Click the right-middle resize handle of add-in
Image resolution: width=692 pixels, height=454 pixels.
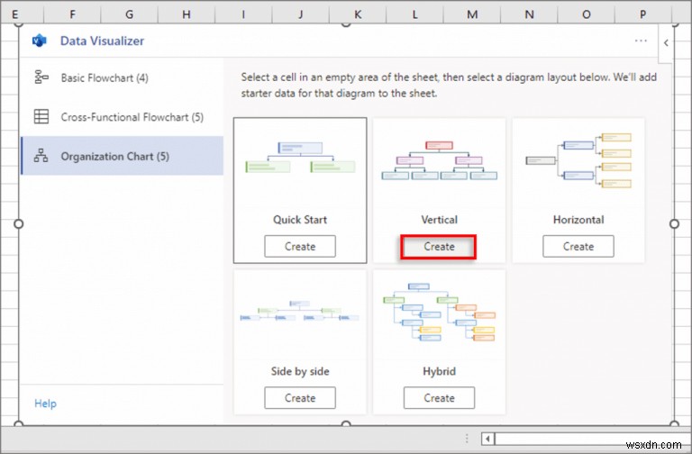(674, 223)
